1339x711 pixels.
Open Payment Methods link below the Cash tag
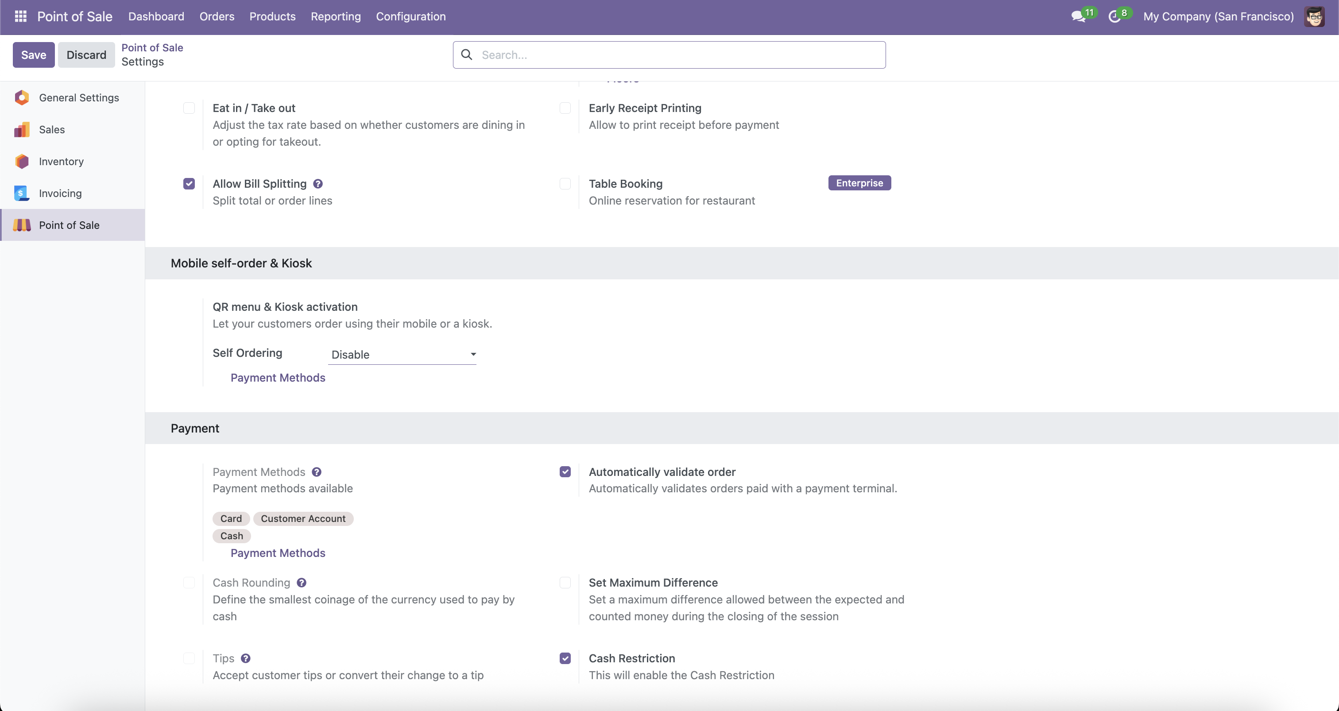(278, 553)
